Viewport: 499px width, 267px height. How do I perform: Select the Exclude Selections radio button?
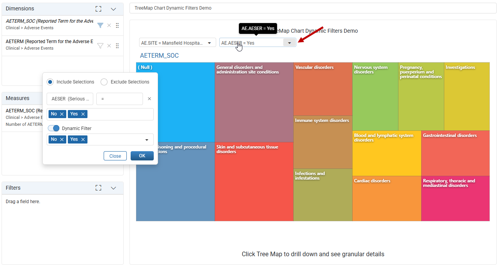[x=104, y=82]
